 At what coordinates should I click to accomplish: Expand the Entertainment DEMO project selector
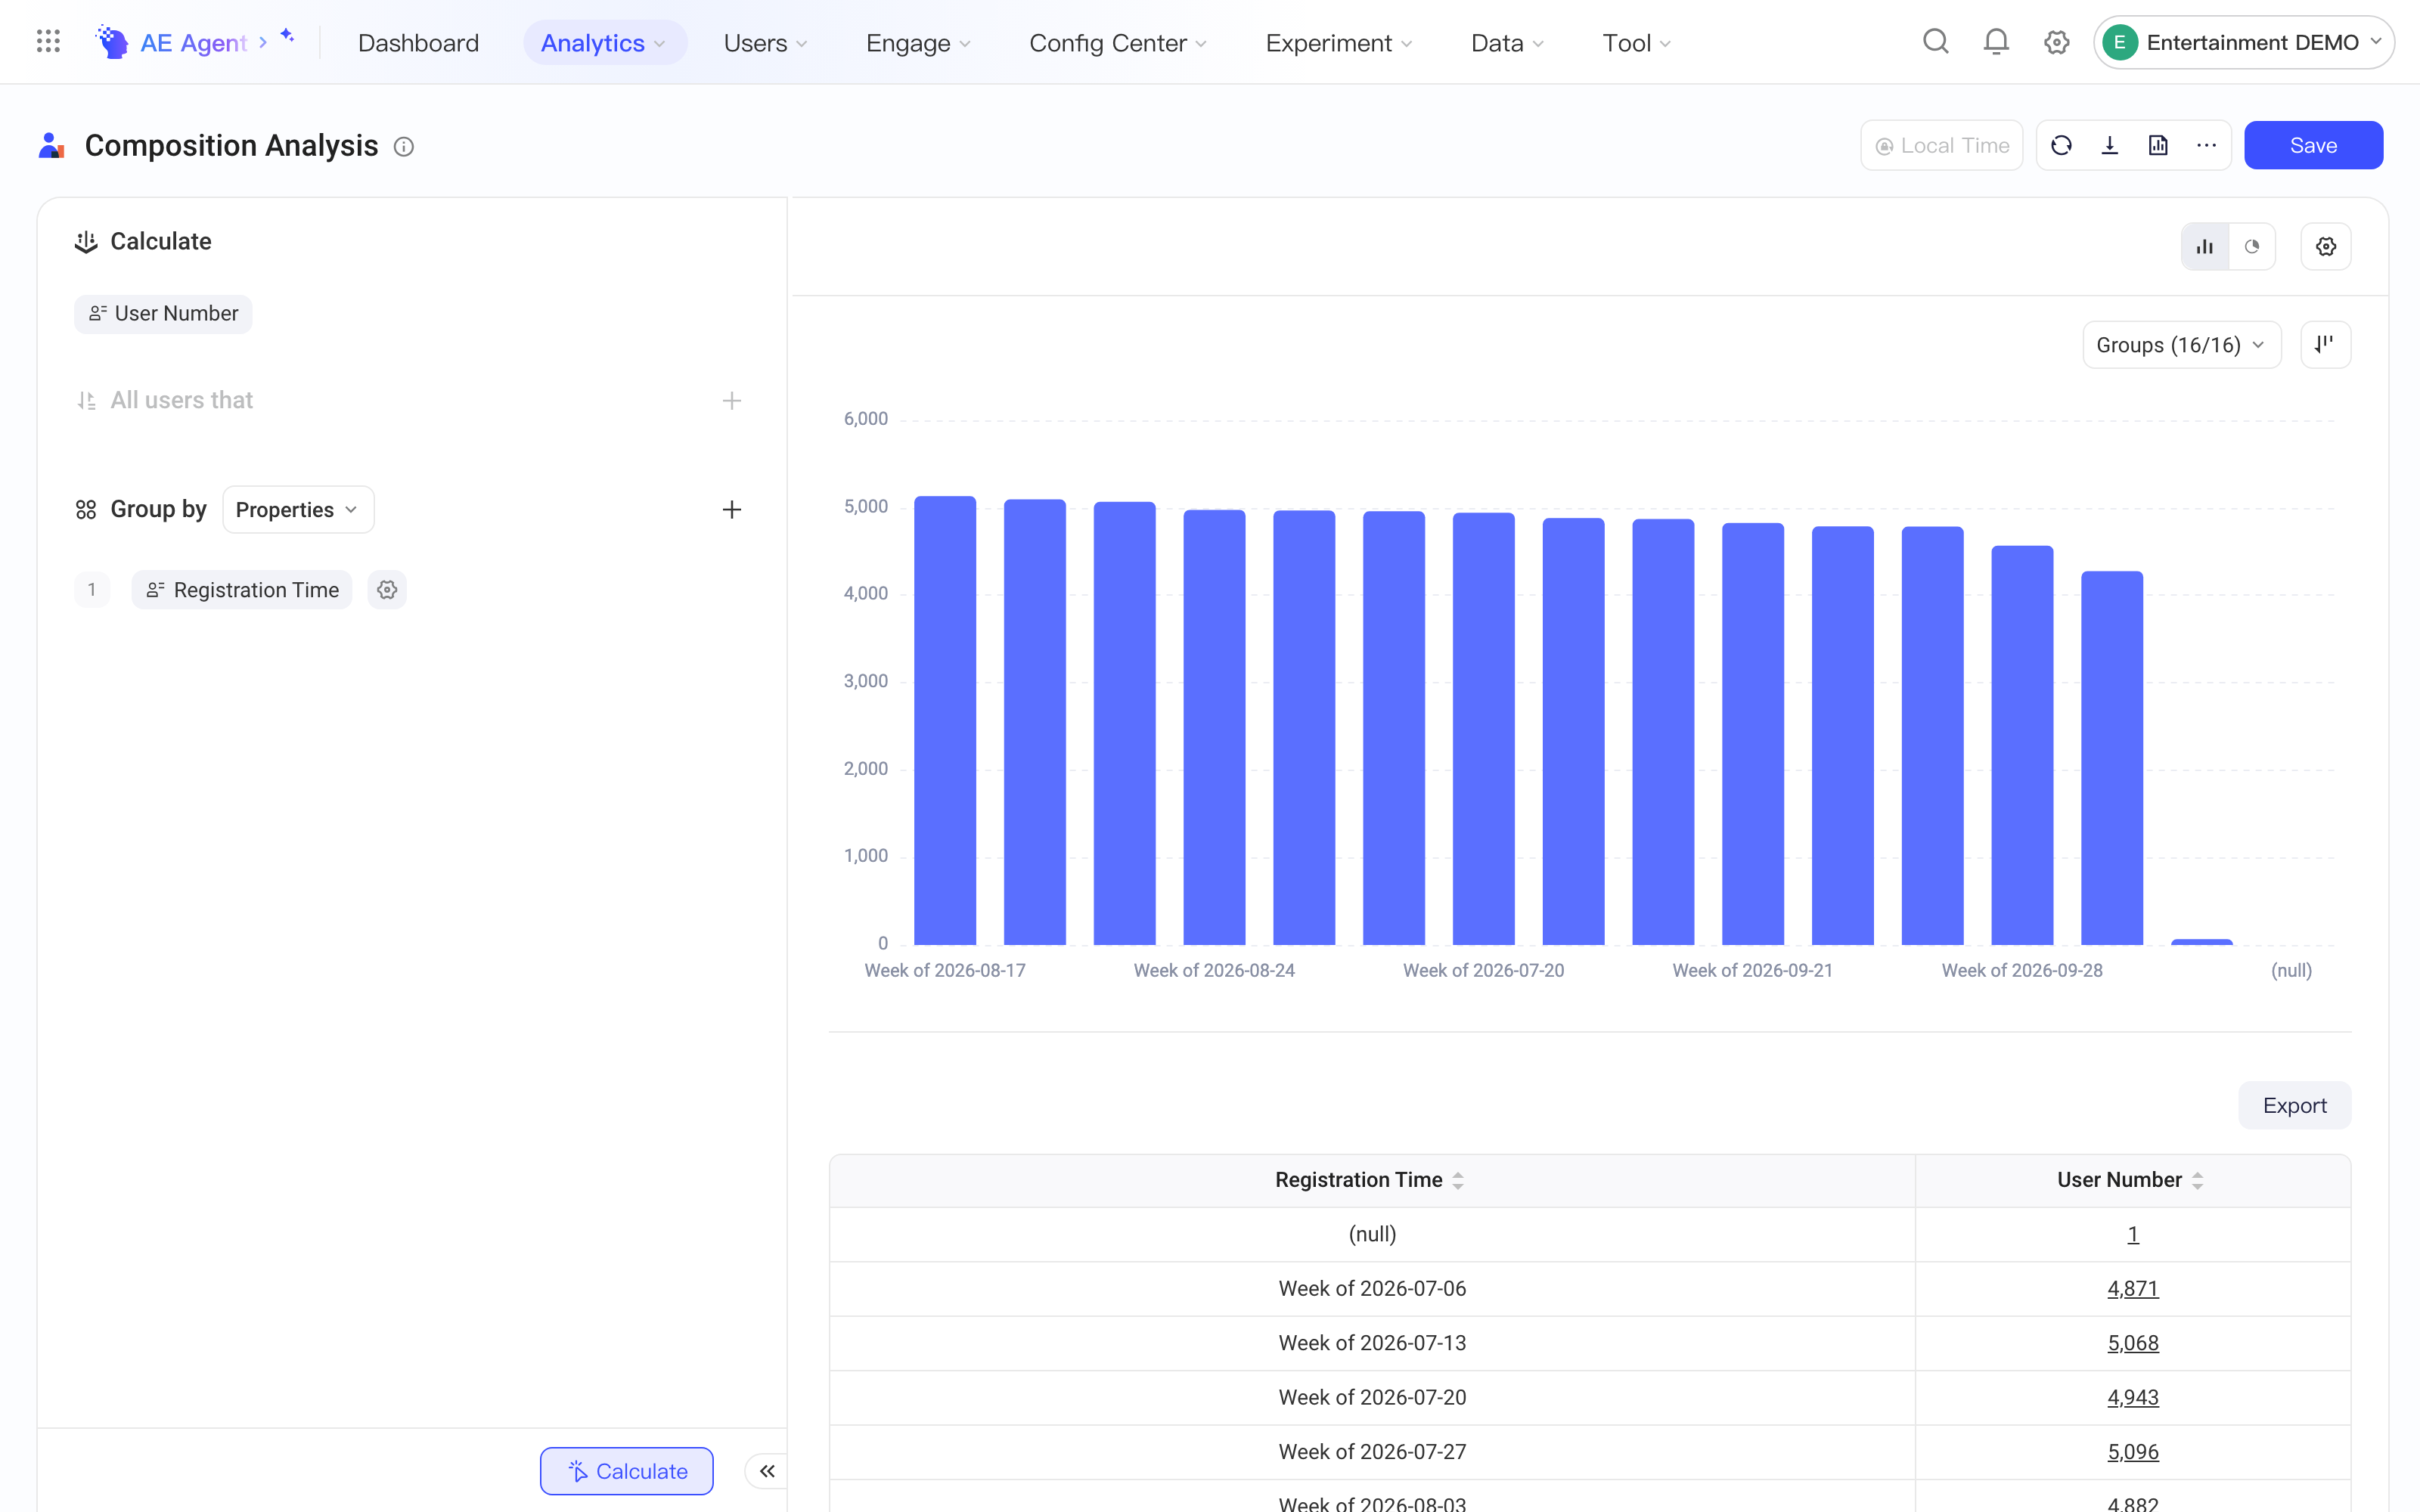pos(2244,42)
